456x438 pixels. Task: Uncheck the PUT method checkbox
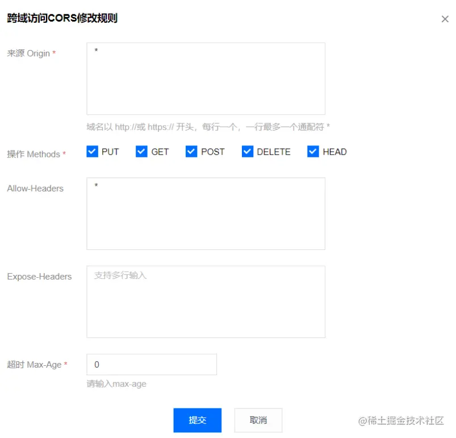[92, 152]
